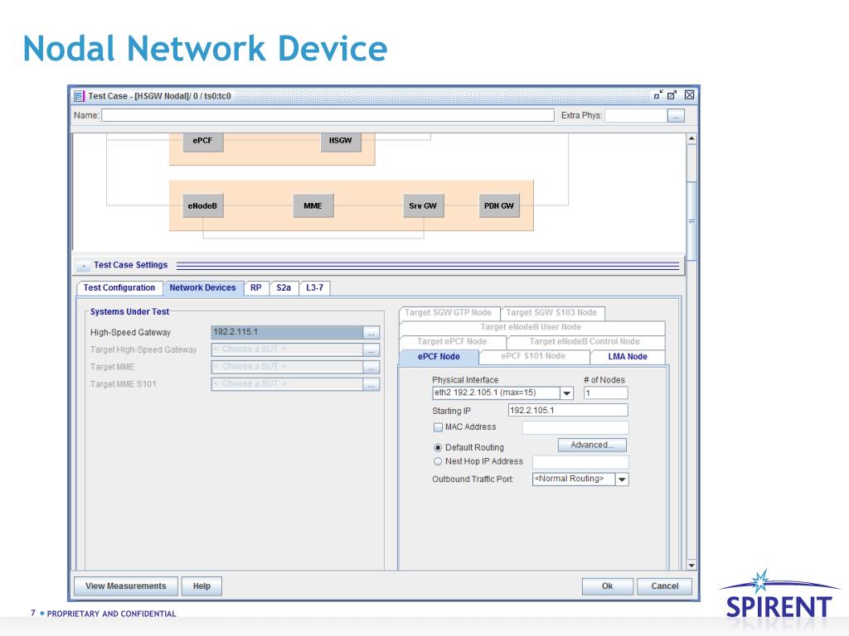Select the PDN GW node in diagram
This screenshot has width=849, height=636.
[499, 206]
